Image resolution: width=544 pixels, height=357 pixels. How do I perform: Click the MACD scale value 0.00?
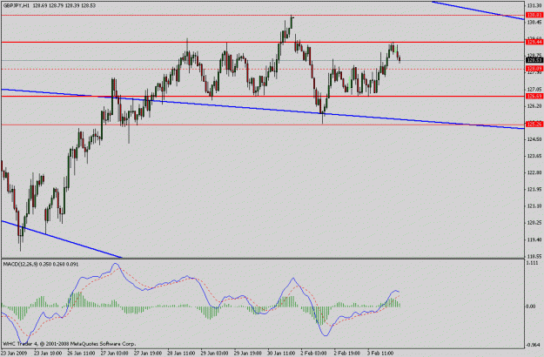coord(532,306)
